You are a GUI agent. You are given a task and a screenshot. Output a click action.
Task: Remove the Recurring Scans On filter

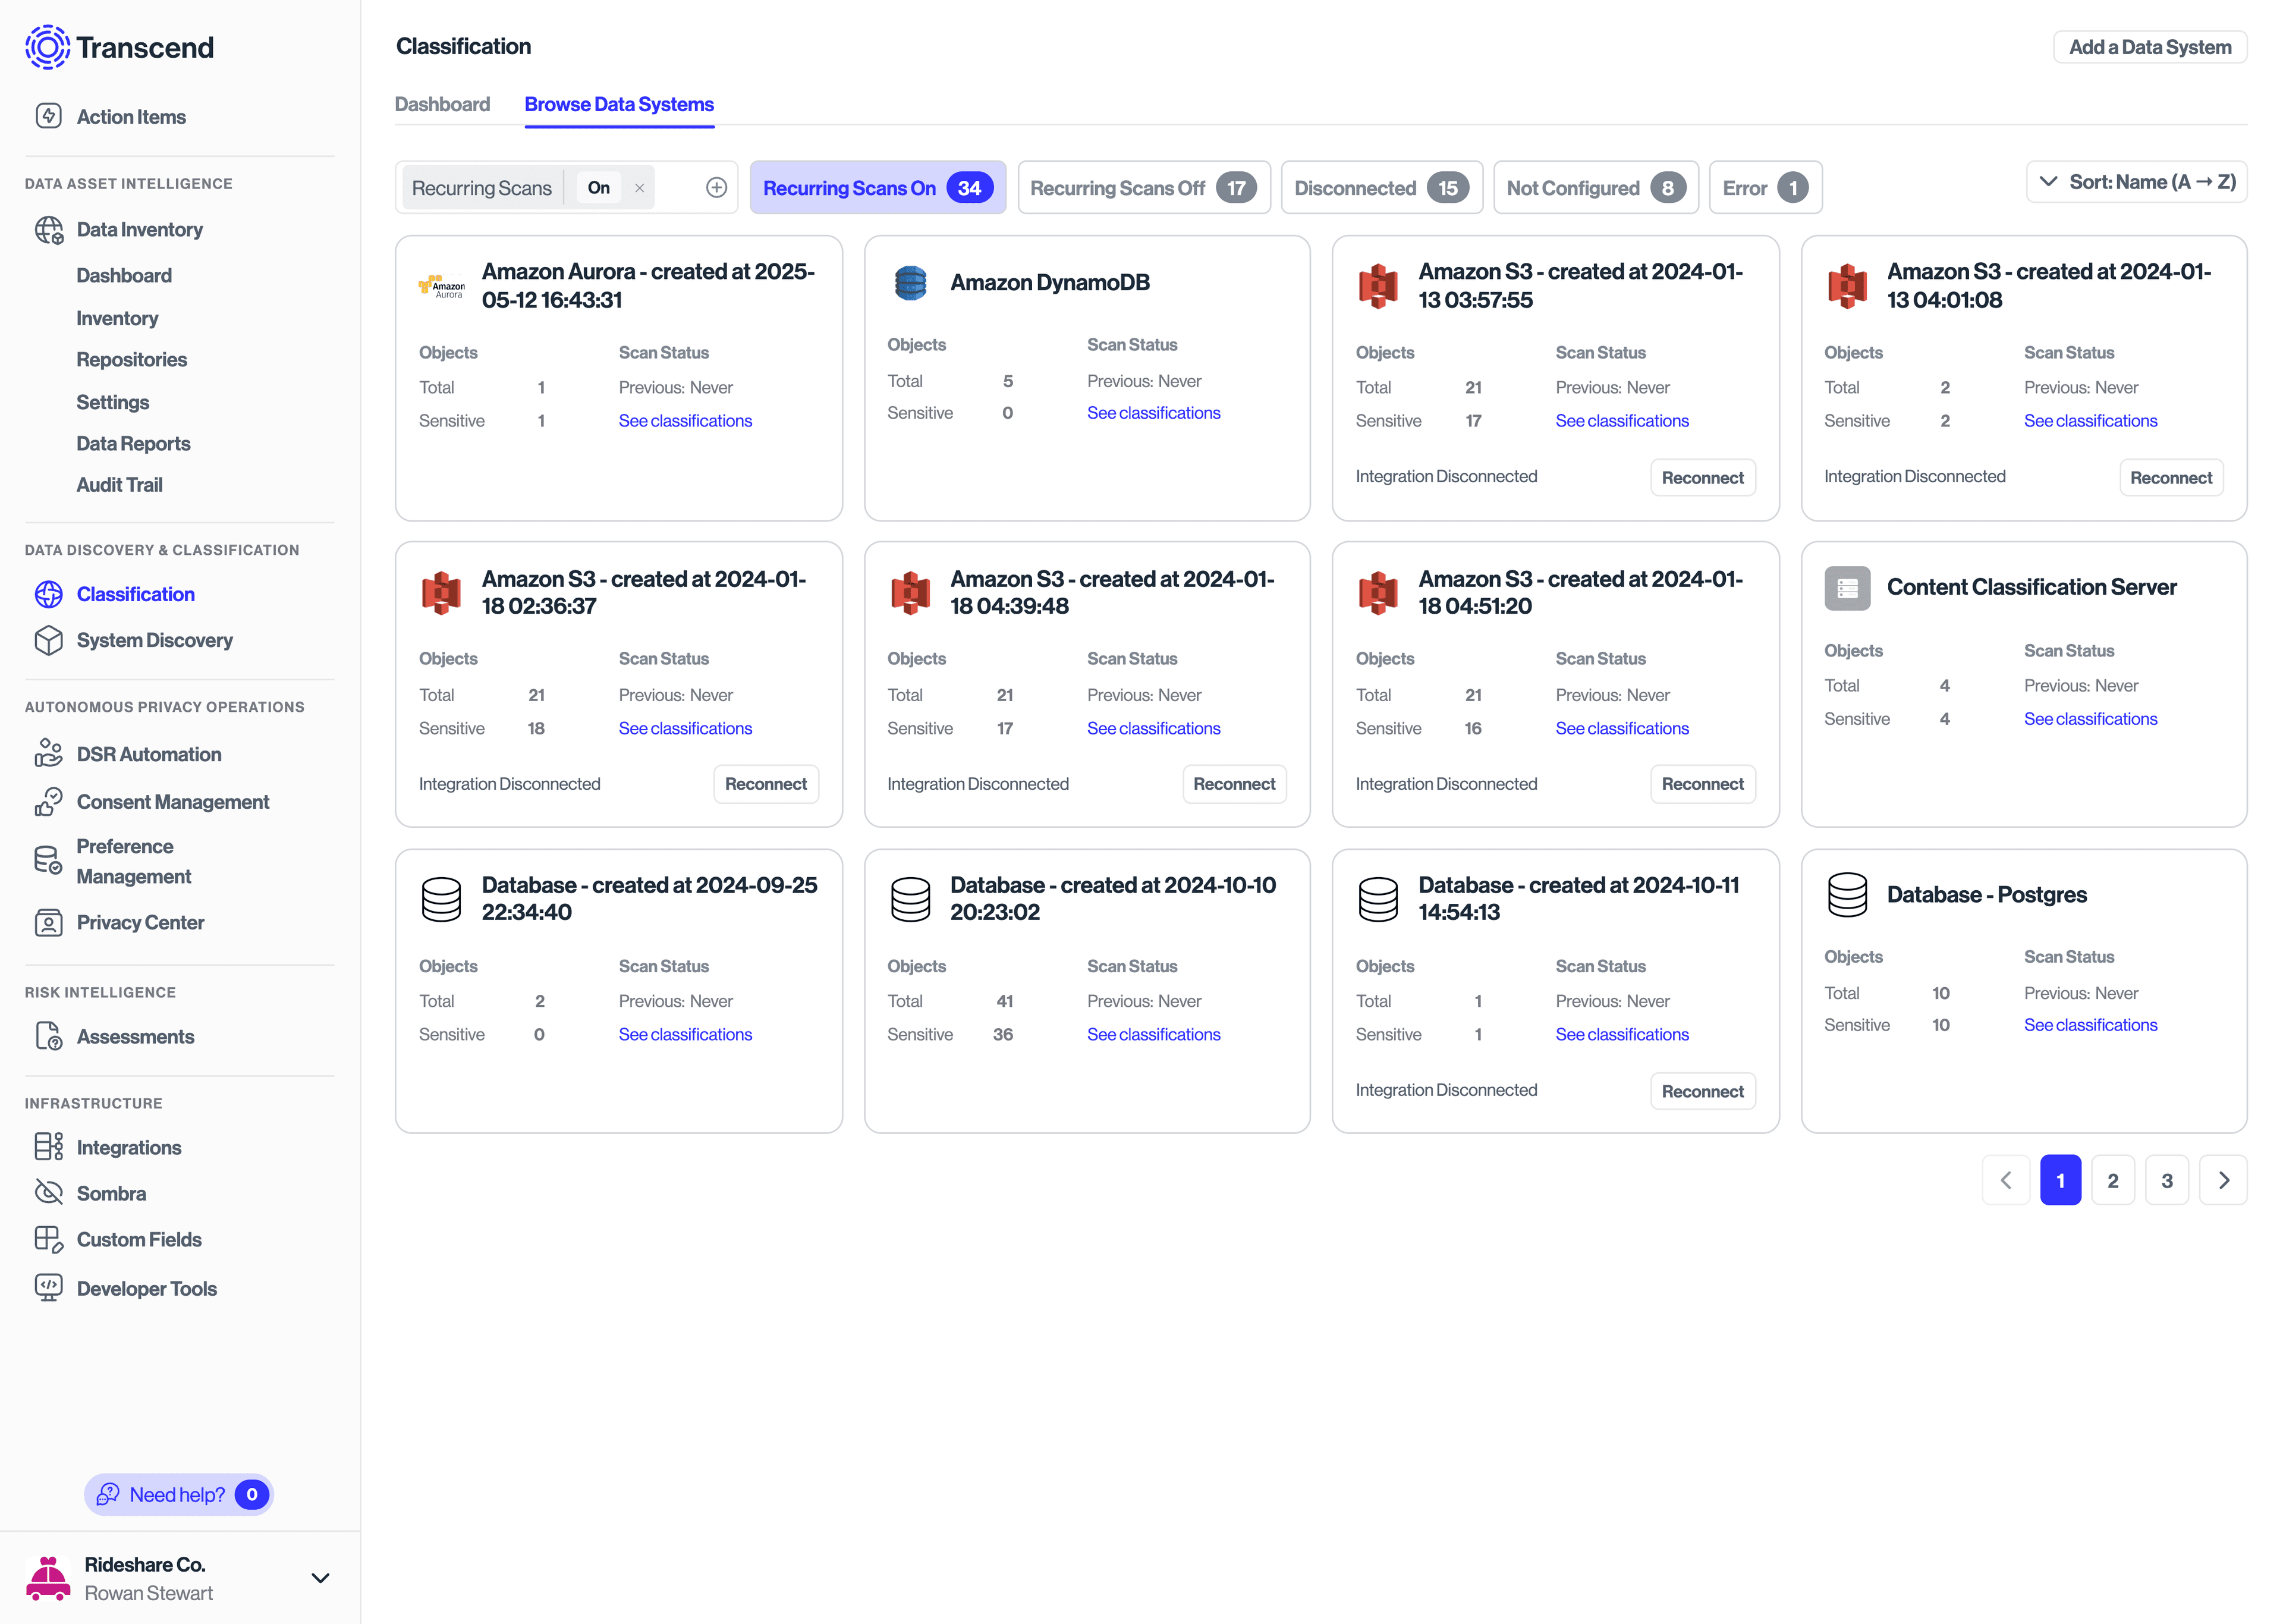point(639,187)
